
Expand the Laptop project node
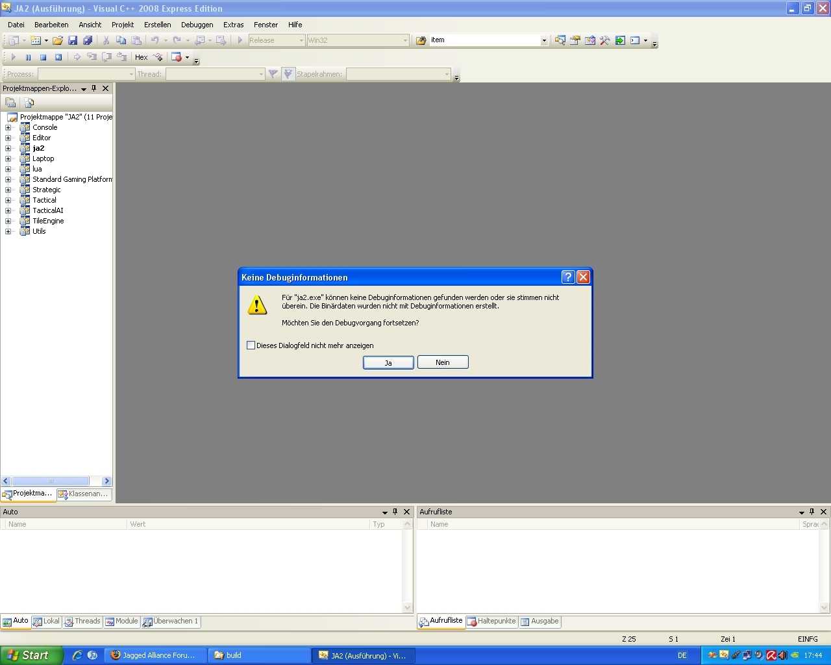8,158
